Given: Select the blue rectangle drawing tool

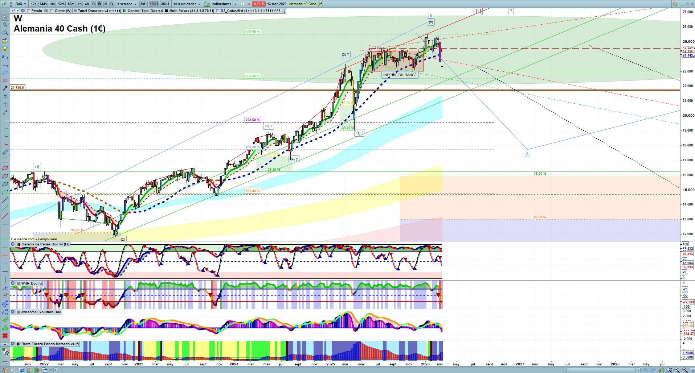Looking at the screenshot, I should (x=5, y=72).
